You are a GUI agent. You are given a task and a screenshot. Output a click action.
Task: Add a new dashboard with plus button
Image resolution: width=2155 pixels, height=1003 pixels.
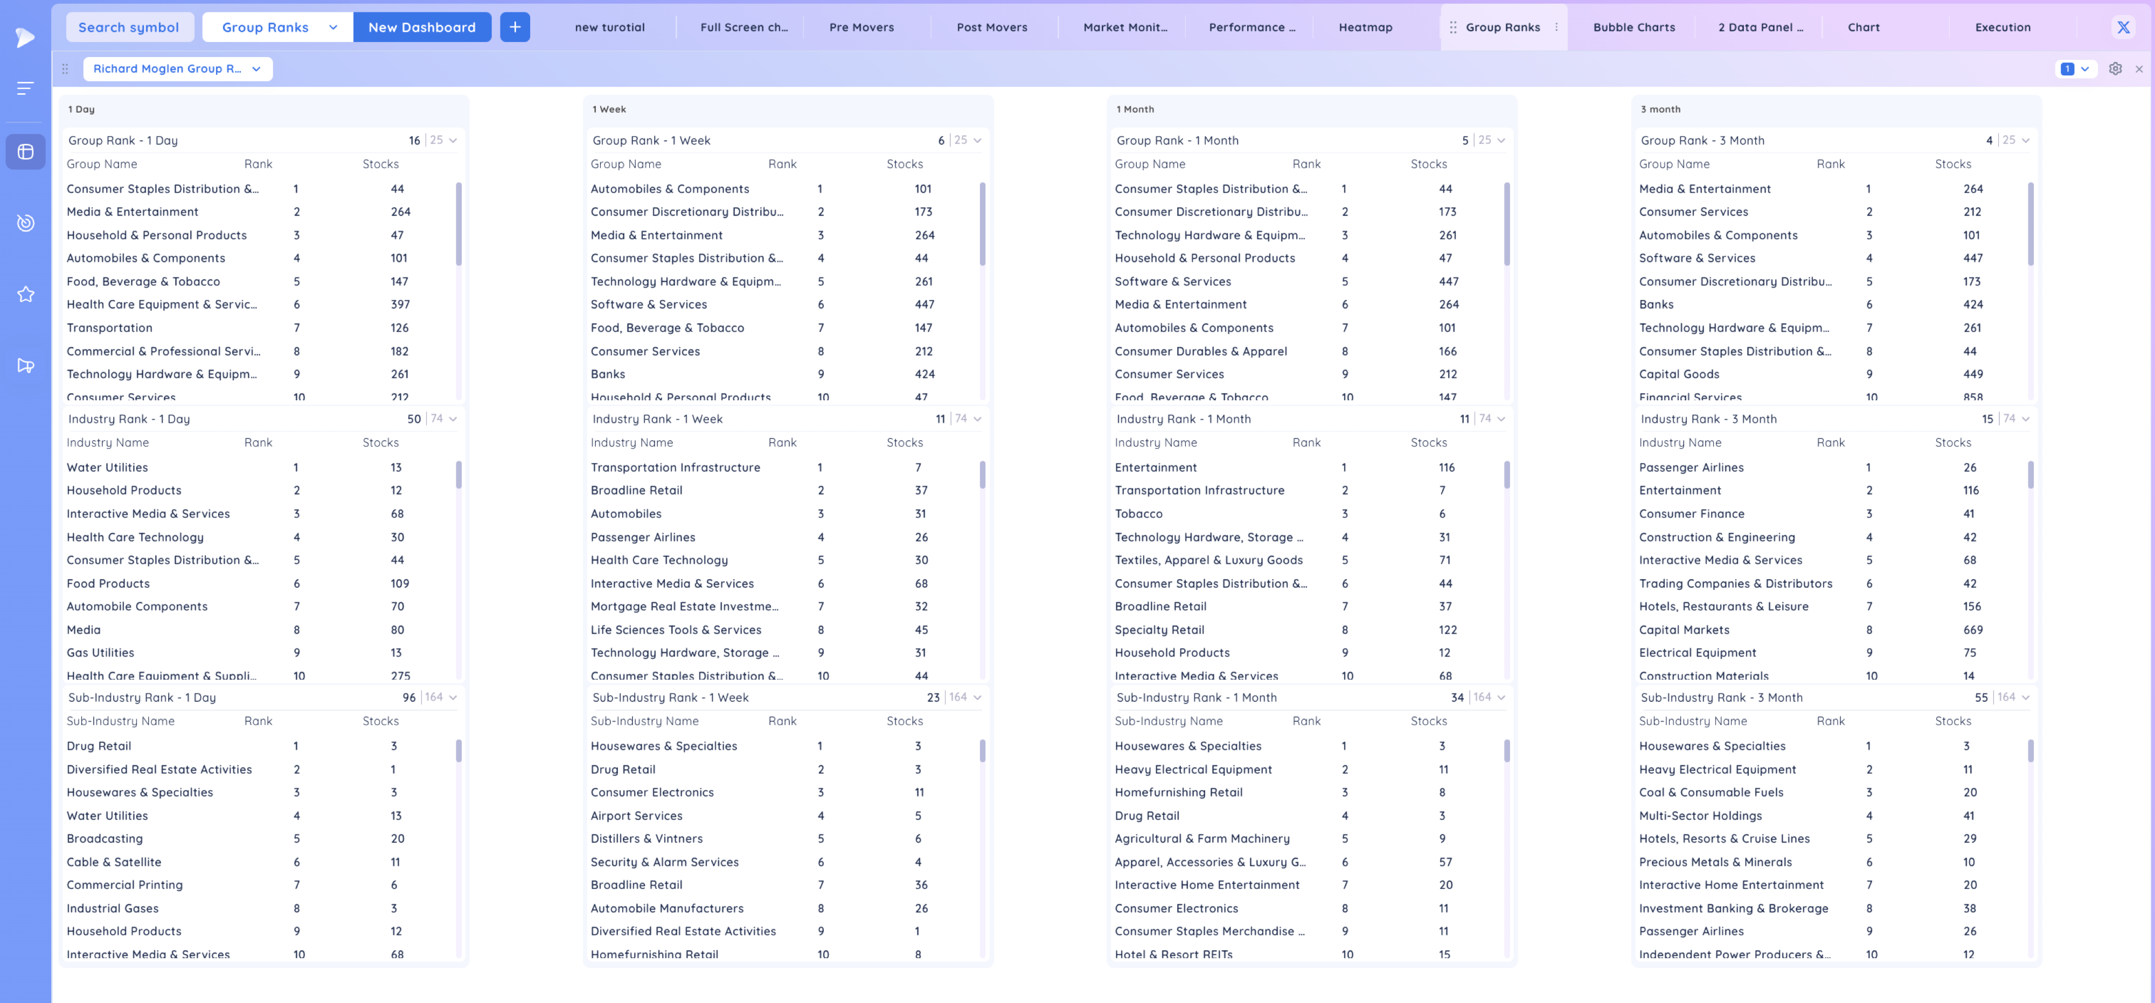[x=515, y=27]
